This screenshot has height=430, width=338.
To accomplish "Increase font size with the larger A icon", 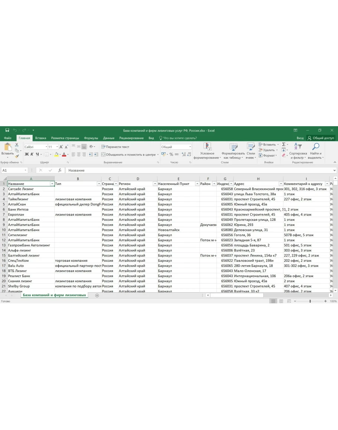I will 61,147.
